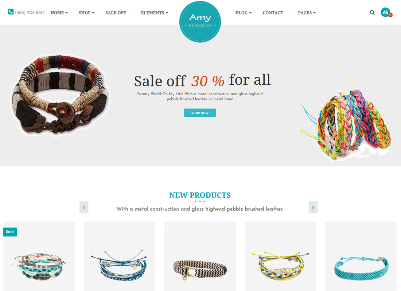Open the SALE OFF menu item
401x291 pixels.
click(116, 13)
